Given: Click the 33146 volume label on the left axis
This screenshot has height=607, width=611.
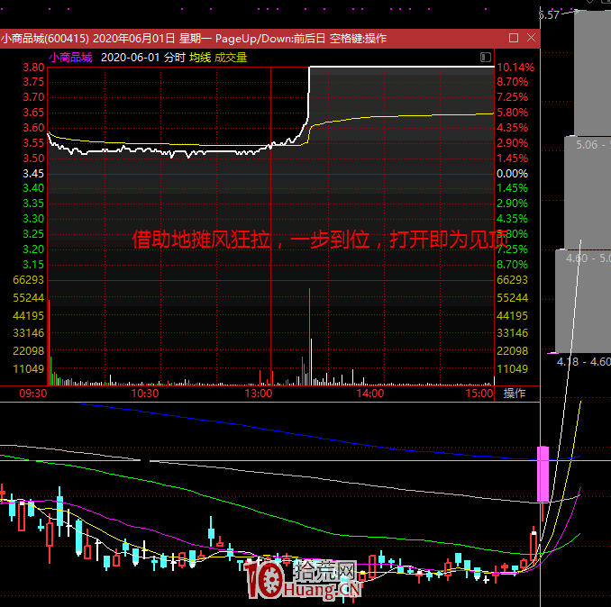Looking at the screenshot, I should (29, 333).
